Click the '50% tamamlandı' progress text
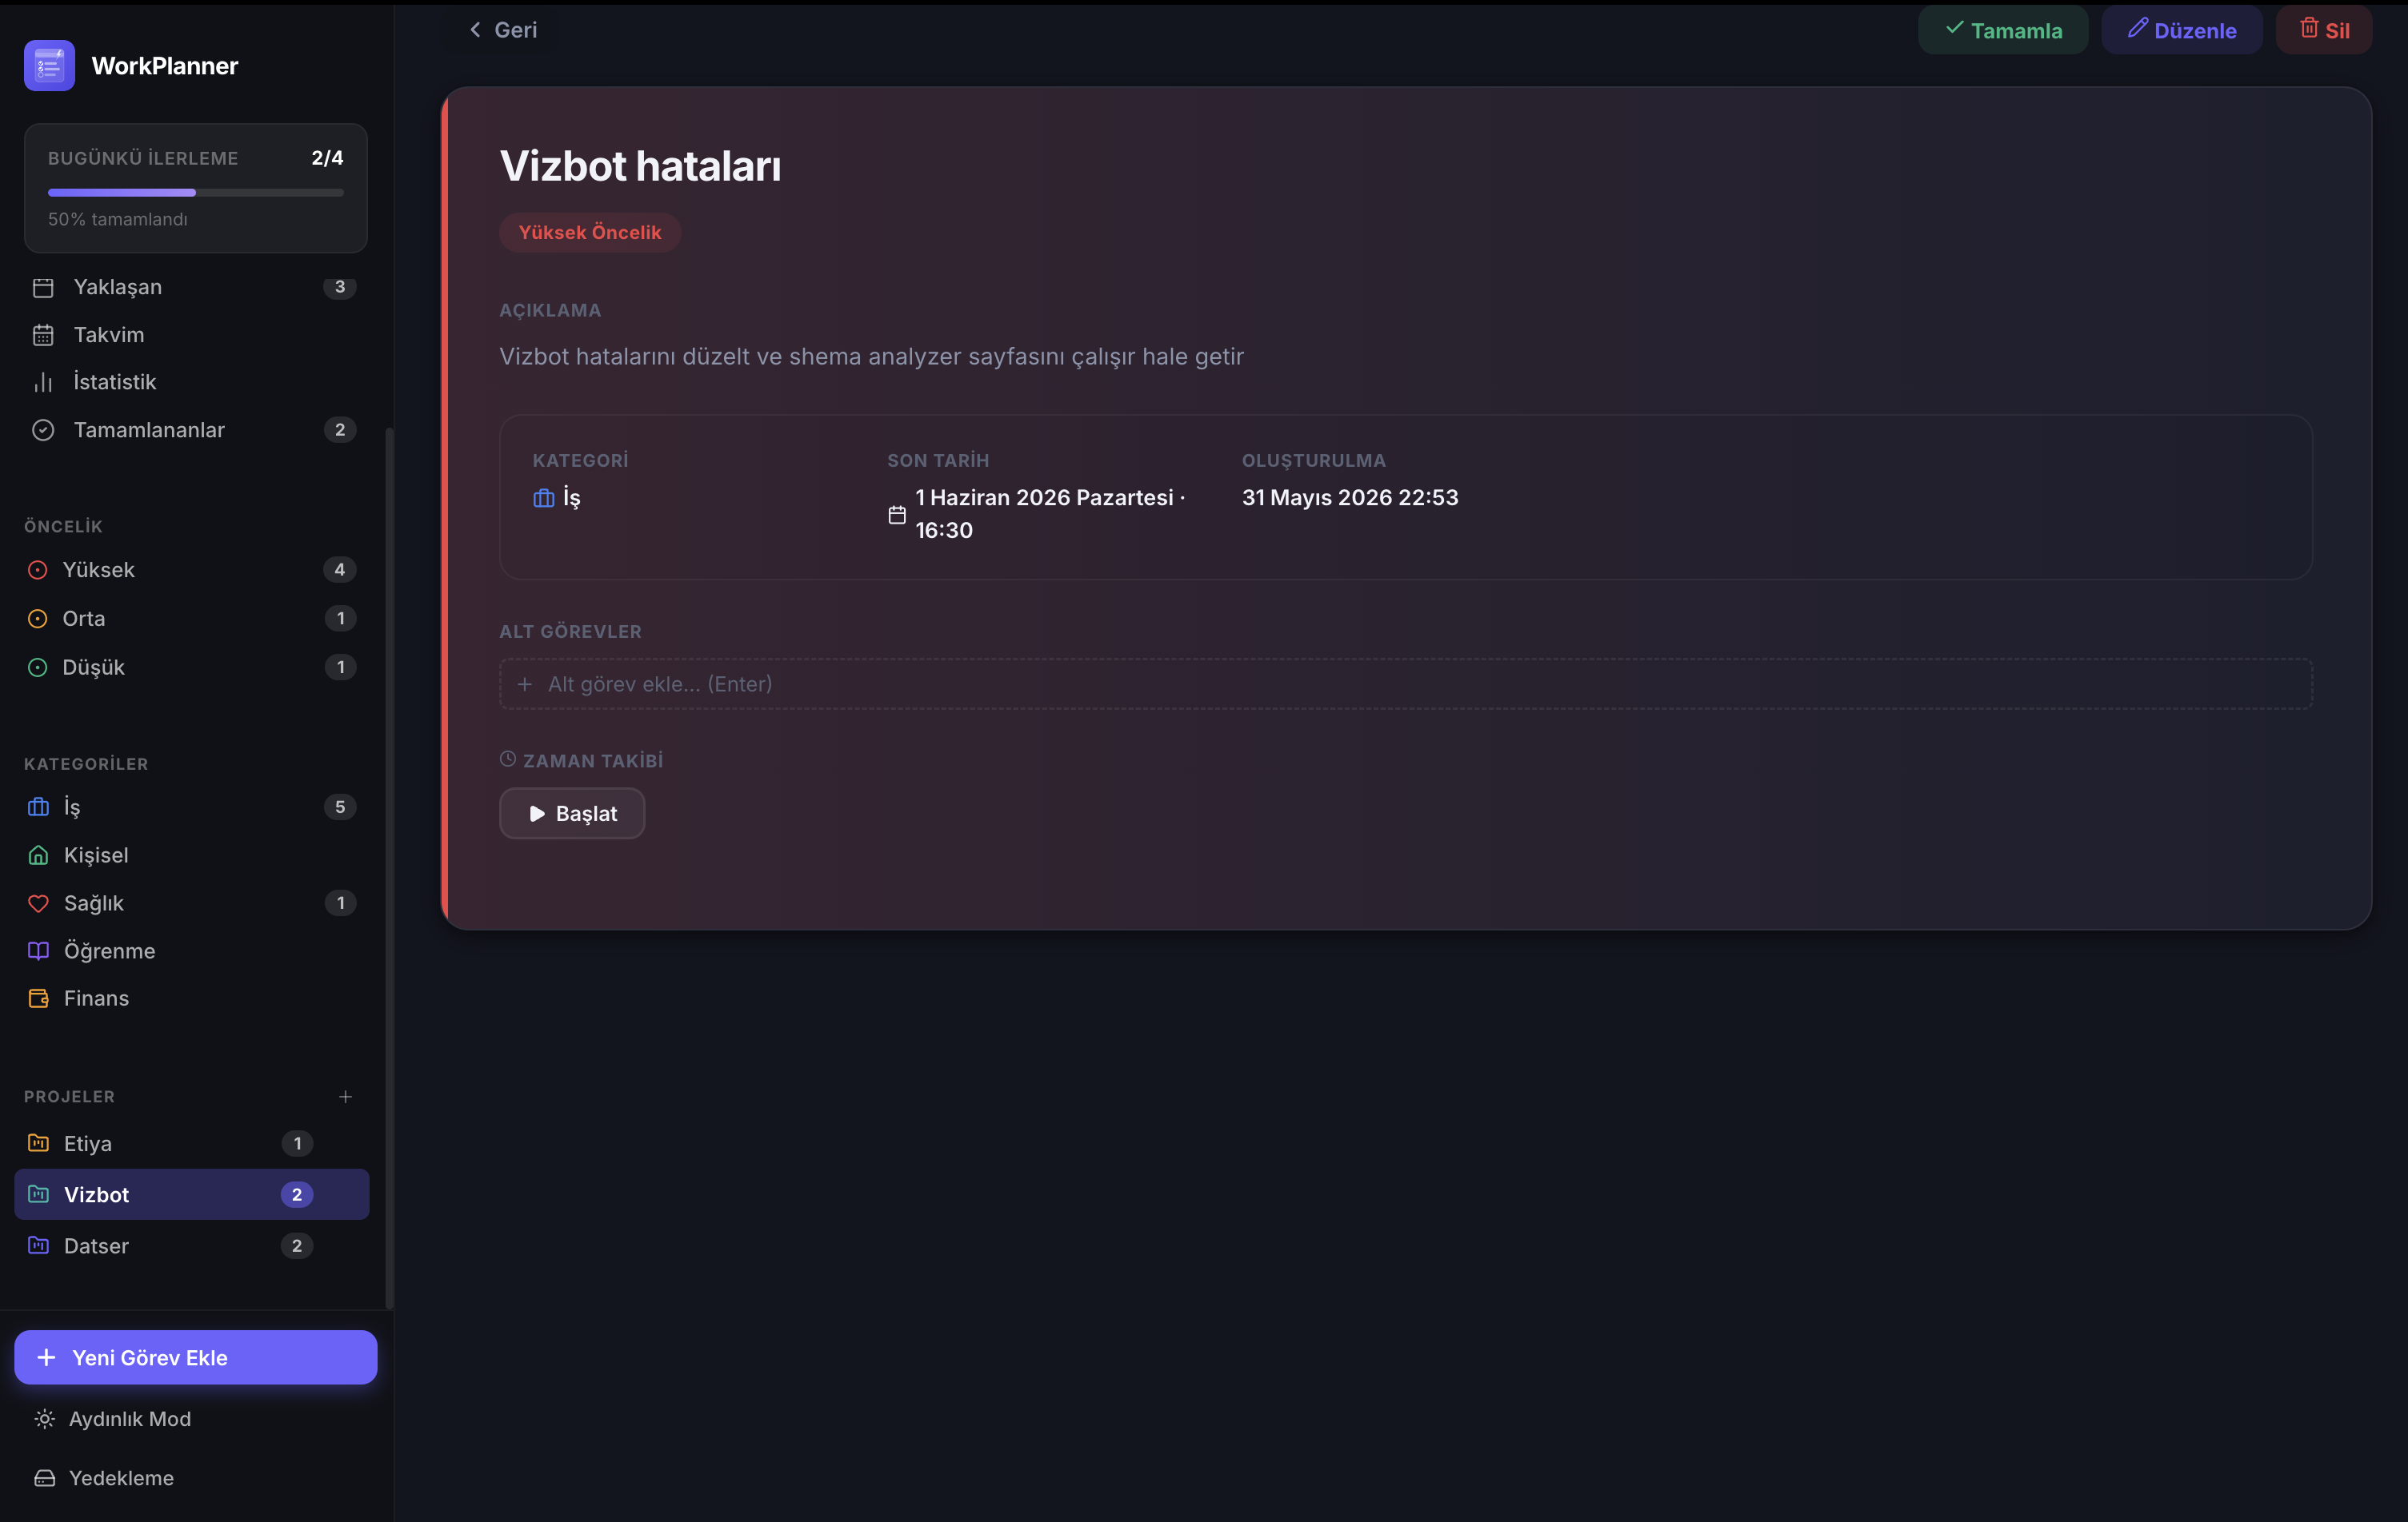This screenshot has height=1522, width=2408. coord(118,220)
